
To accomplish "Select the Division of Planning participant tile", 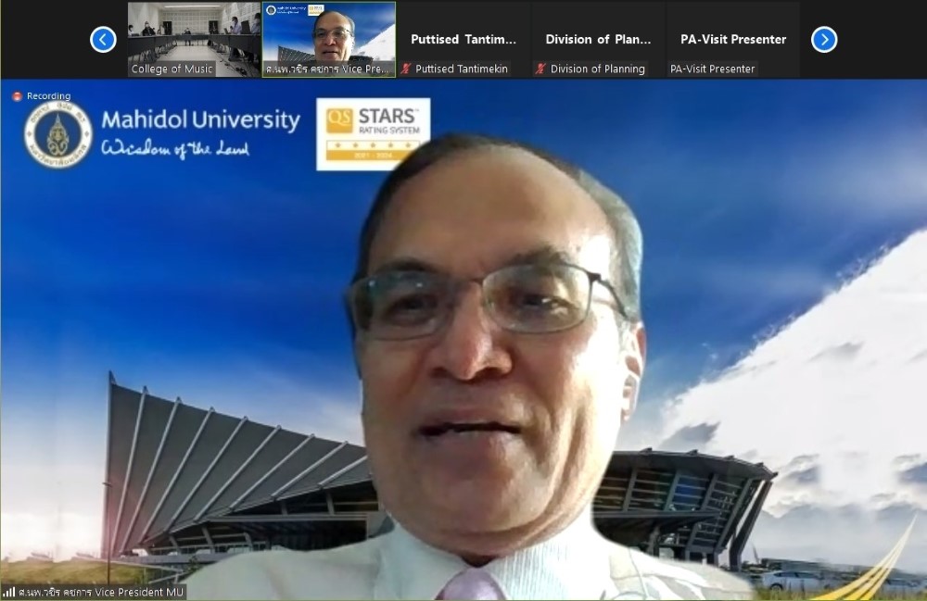I will (x=598, y=40).
